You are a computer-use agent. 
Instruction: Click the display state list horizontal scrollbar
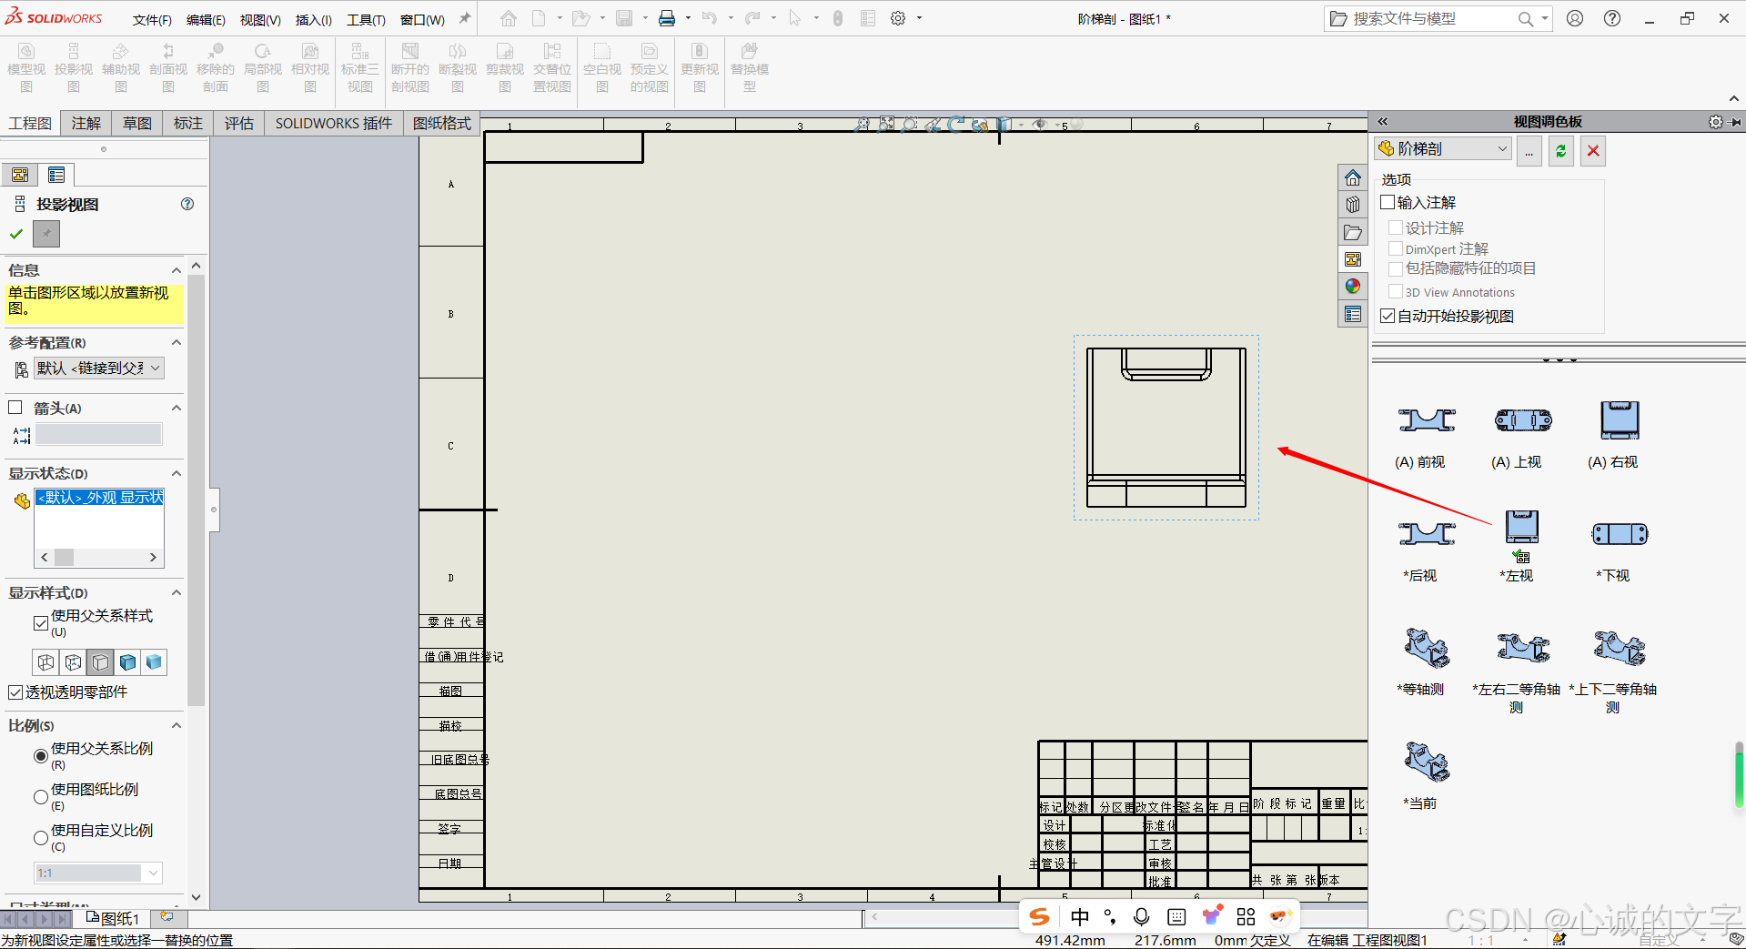click(98, 557)
